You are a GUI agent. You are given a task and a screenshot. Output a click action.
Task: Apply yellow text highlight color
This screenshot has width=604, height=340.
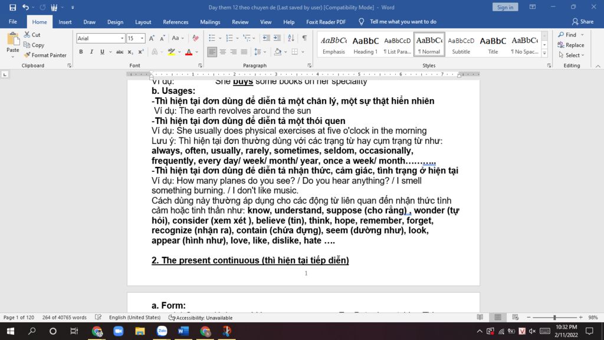click(x=172, y=52)
